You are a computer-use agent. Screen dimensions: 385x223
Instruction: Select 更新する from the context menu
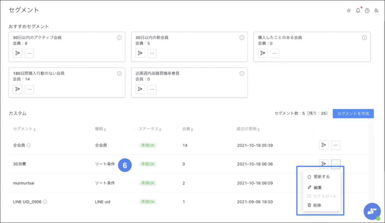coord(321,177)
